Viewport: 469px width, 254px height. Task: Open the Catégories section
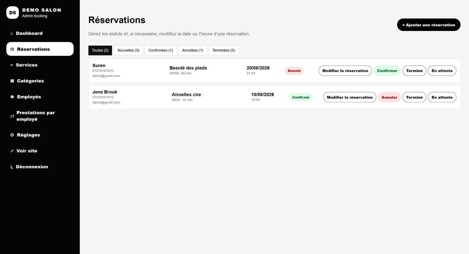[40, 81]
